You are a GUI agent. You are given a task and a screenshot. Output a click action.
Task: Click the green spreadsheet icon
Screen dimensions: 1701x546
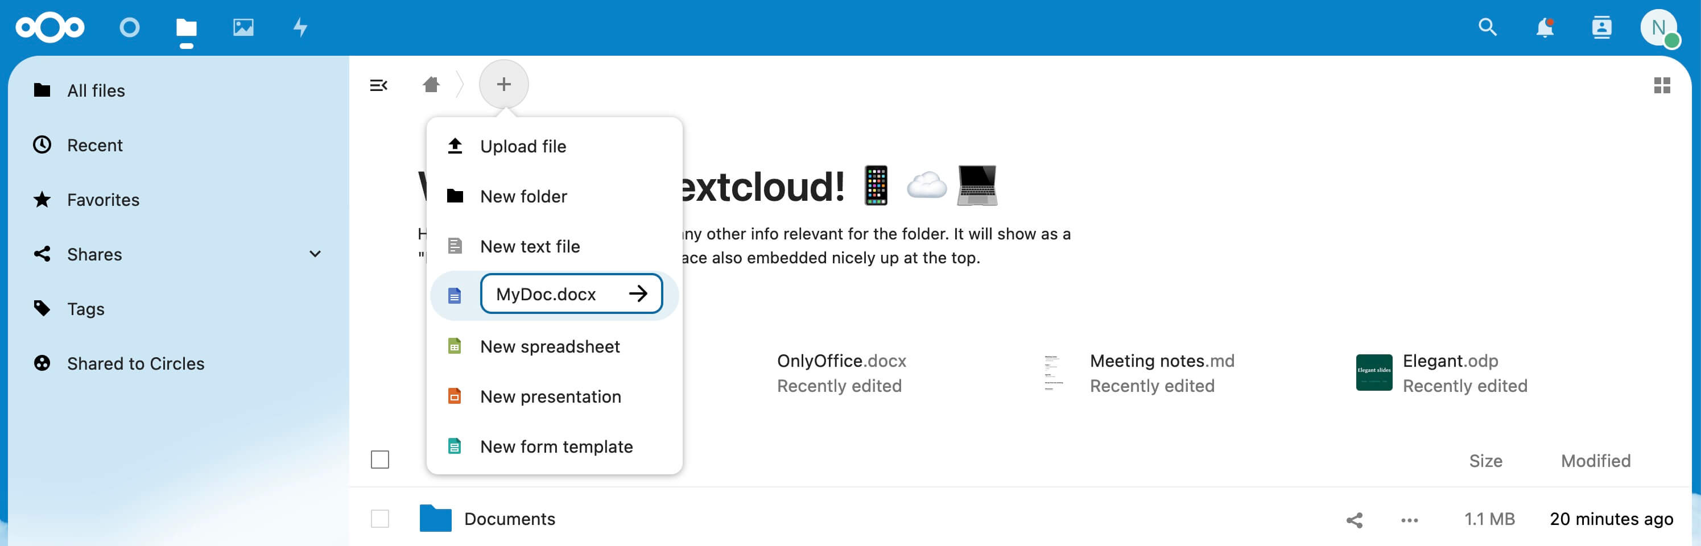click(x=455, y=346)
